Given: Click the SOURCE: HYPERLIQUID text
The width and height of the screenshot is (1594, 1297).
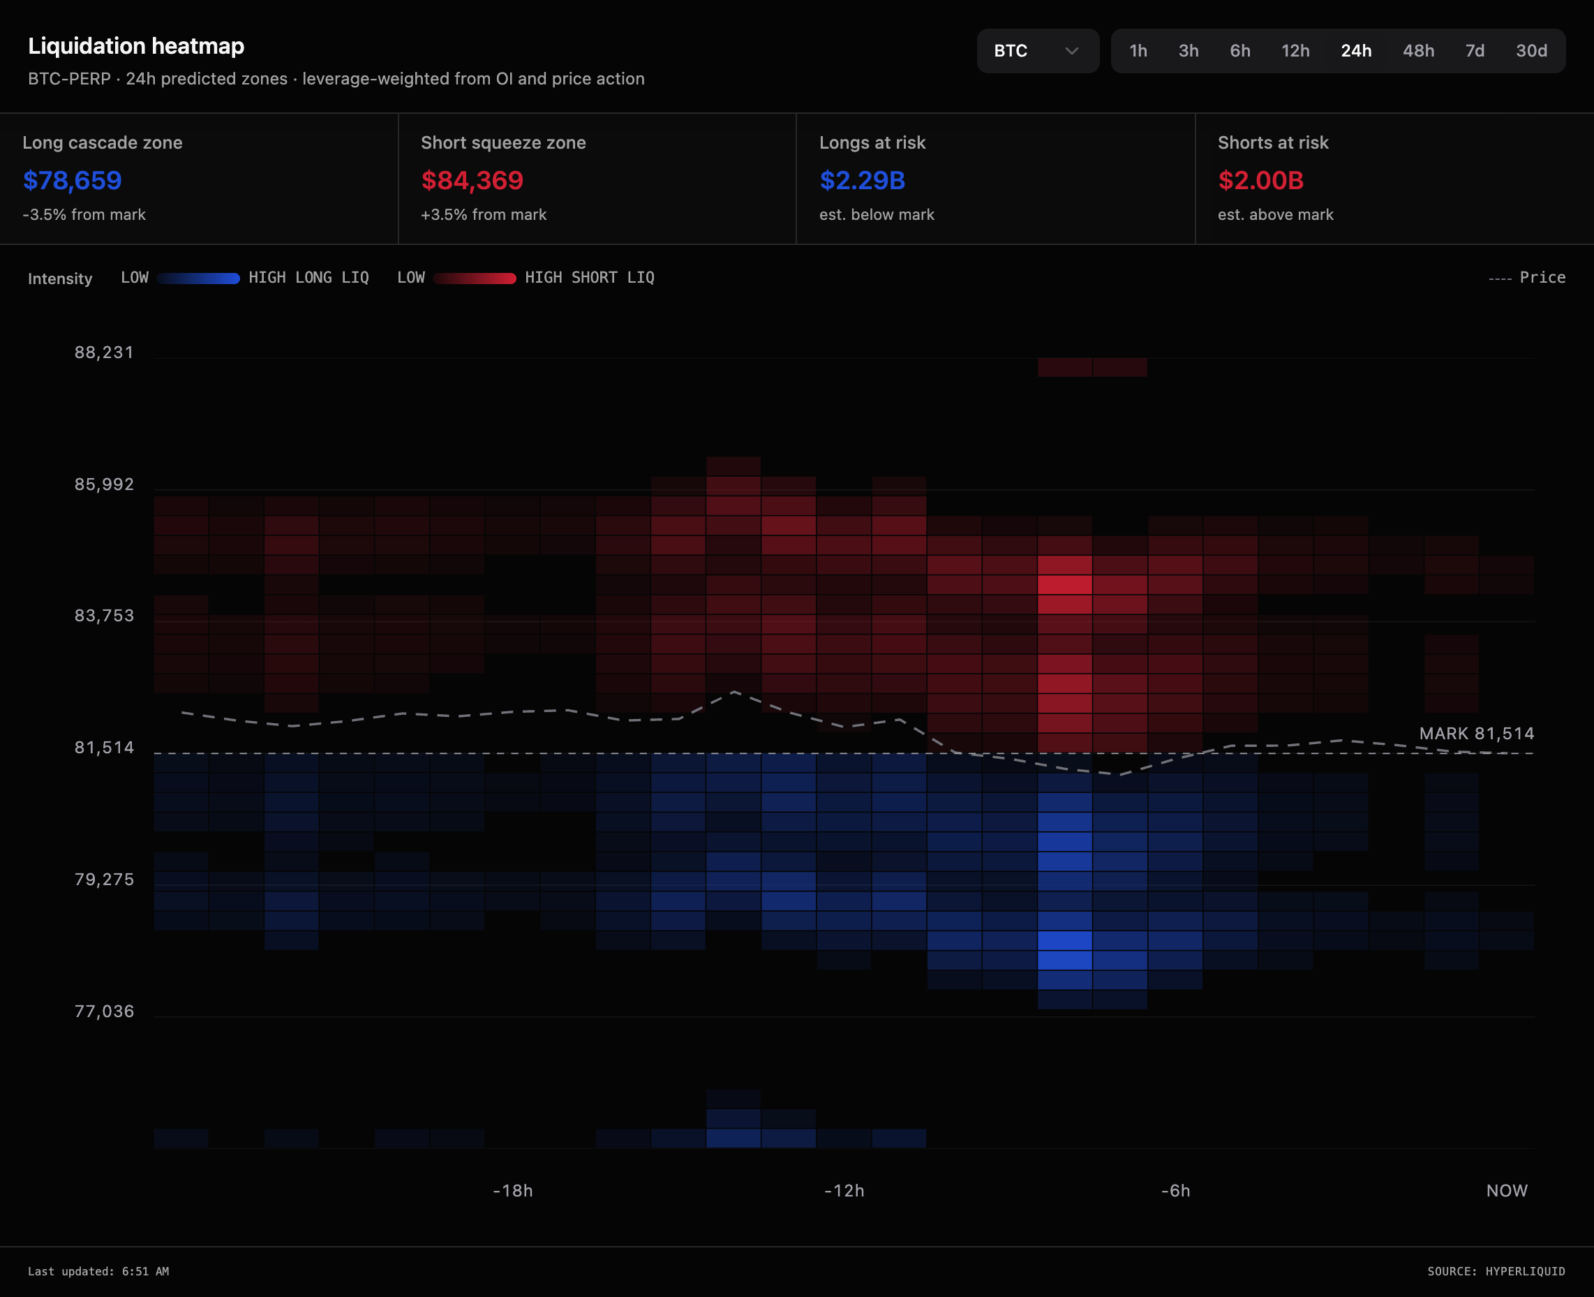Looking at the screenshot, I should click(x=1496, y=1272).
